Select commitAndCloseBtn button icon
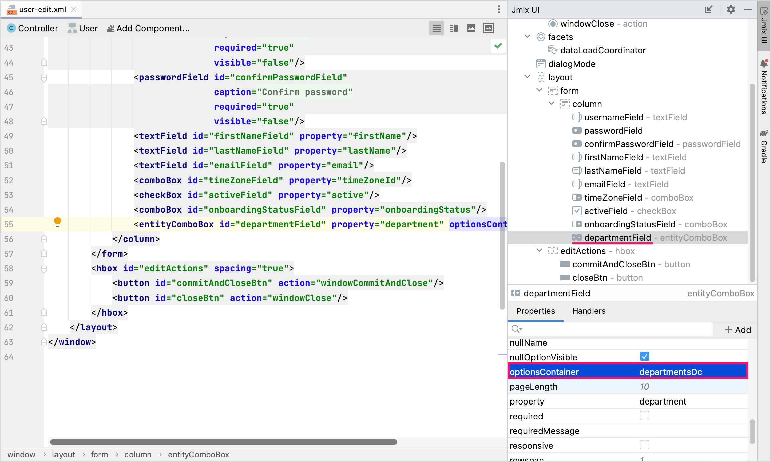 coord(565,264)
